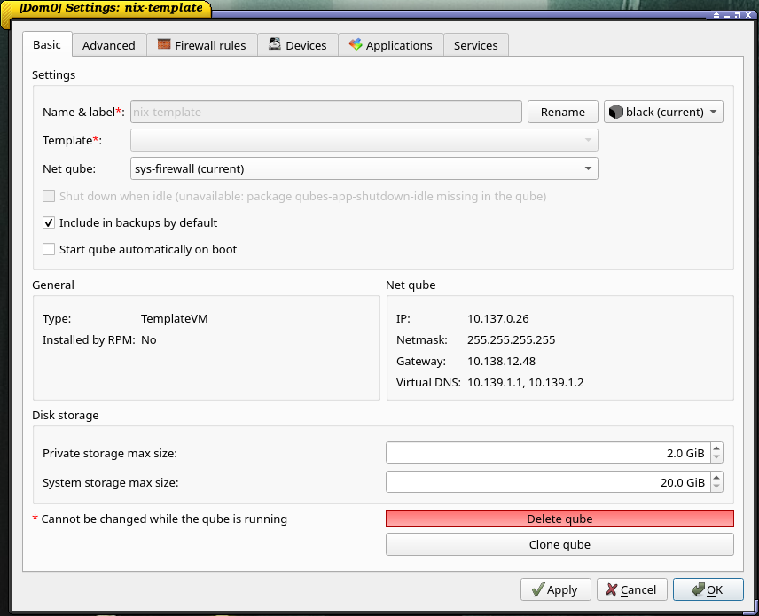Viewport: 759px width, 616px height.
Task: Open the Template dropdown list
Action: pyautogui.click(x=588, y=140)
